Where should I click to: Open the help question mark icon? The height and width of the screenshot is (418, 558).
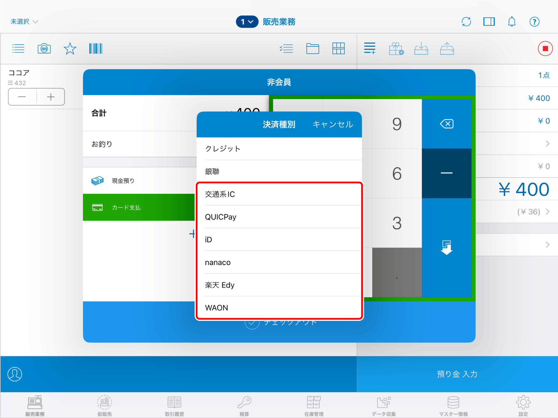534,22
